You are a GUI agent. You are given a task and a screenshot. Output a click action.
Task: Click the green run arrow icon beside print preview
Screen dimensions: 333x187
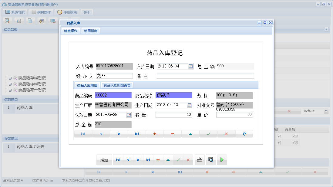[x=222, y=159]
